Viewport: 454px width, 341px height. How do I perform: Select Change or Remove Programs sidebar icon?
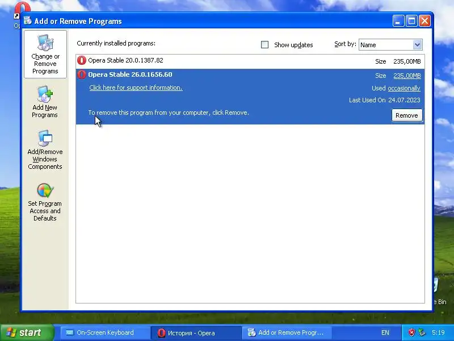point(45,54)
